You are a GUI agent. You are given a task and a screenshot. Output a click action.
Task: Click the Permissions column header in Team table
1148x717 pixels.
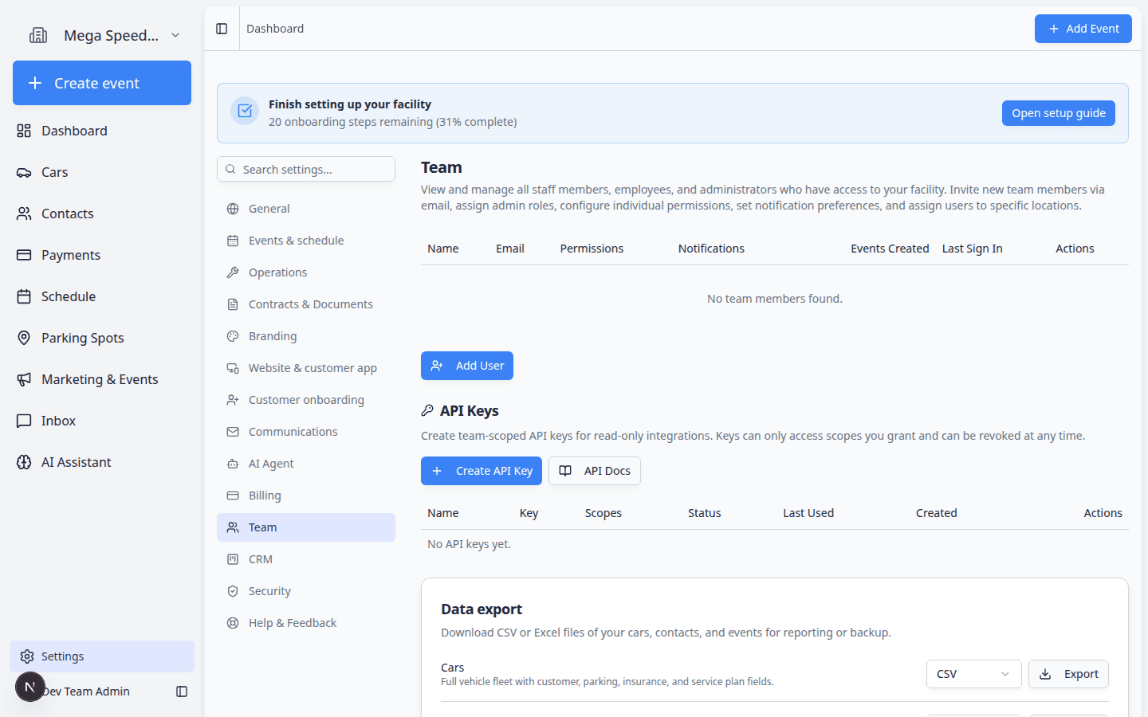[x=592, y=249]
